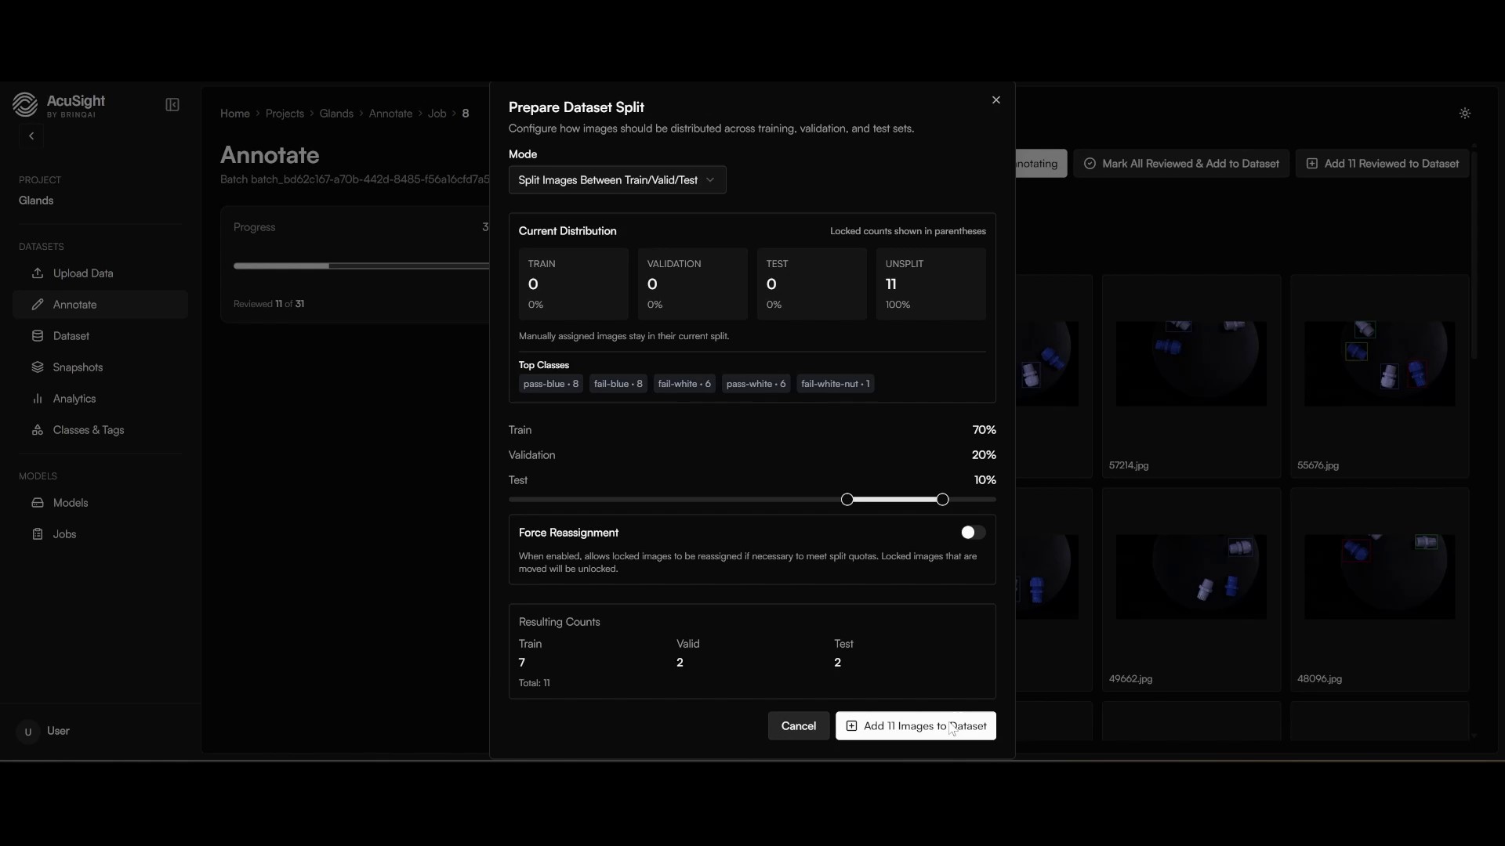Click the Upload Data icon in sidebar

(38, 273)
